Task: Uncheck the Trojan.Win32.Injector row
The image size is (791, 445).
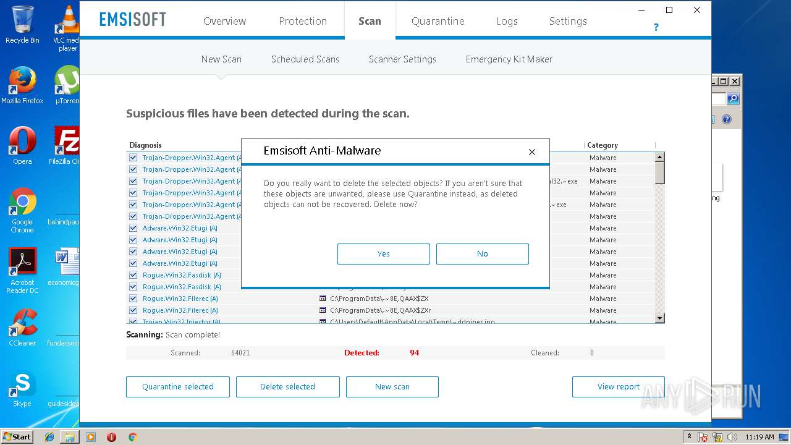Action: (x=133, y=321)
